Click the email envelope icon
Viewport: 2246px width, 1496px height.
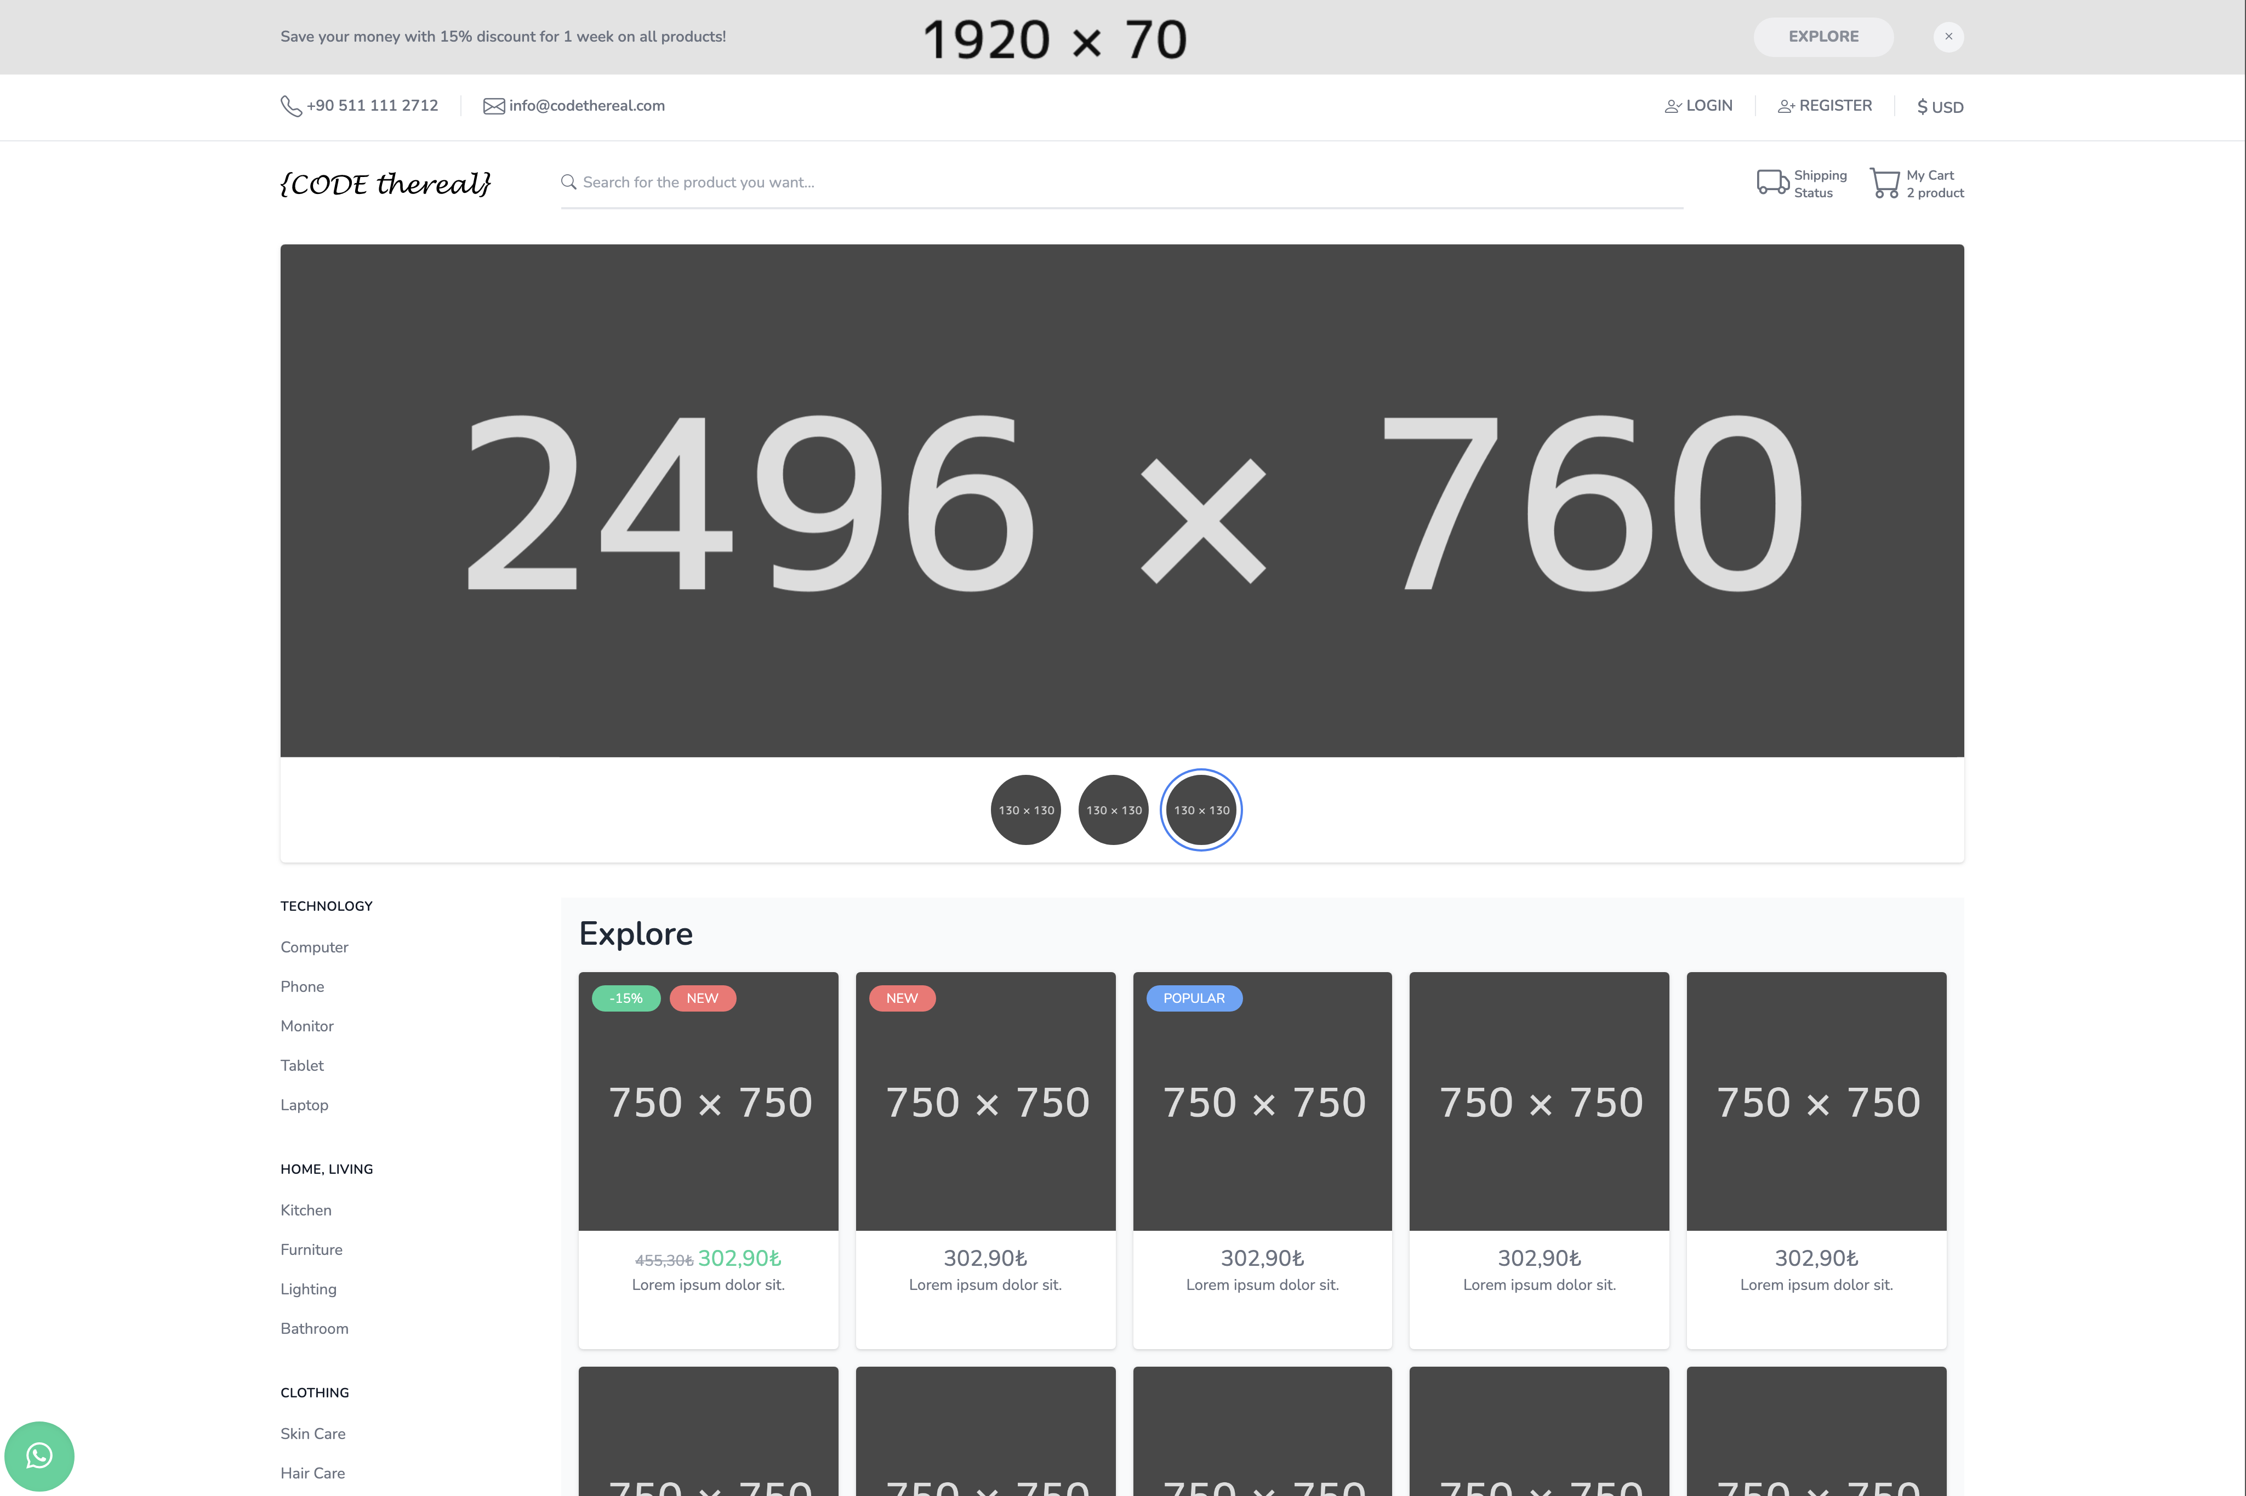(x=493, y=106)
